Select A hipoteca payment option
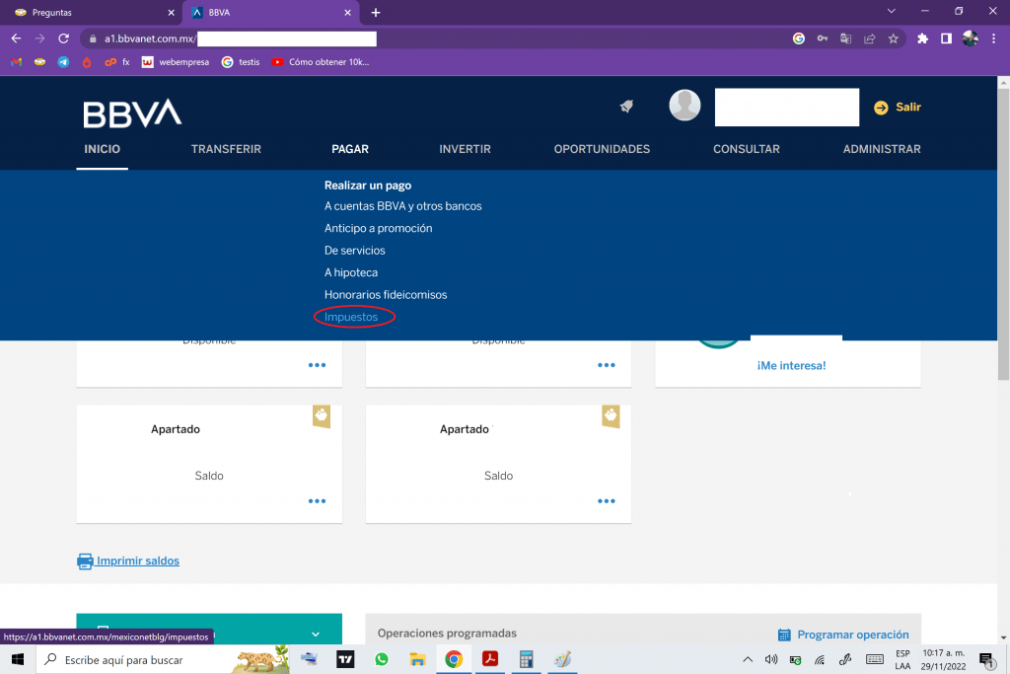The width and height of the screenshot is (1010, 674). tap(351, 272)
